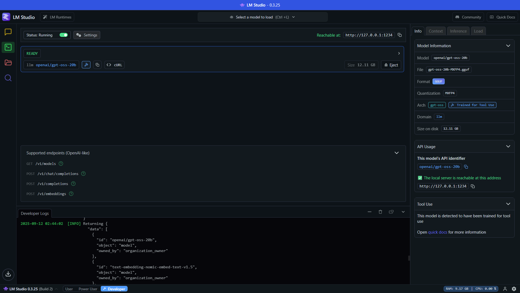This screenshot has height=293, width=520.
Task: Open the Select a model to load dropdown
Action: [x=262, y=17]
